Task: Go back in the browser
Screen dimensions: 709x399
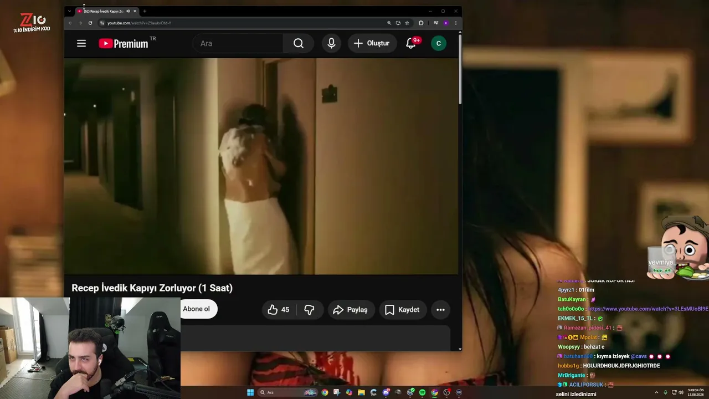Action: click(70, 23)
